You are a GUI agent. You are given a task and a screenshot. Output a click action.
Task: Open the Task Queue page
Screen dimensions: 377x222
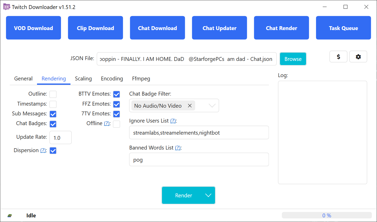point(343,28)
